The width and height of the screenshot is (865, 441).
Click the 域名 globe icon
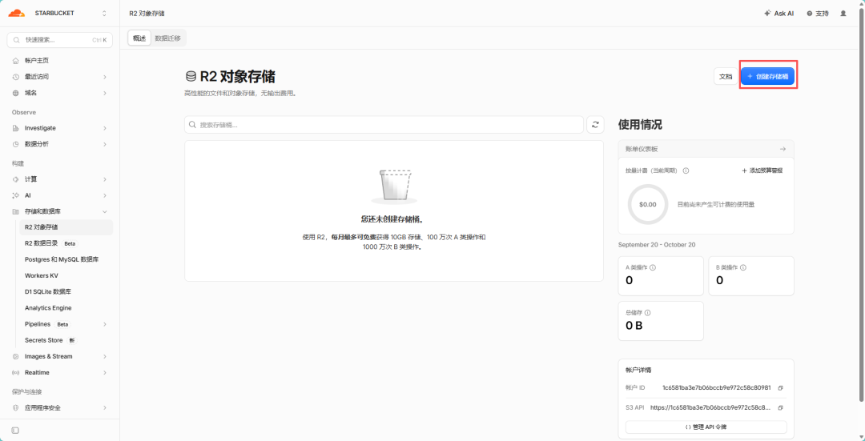(15, 93)
